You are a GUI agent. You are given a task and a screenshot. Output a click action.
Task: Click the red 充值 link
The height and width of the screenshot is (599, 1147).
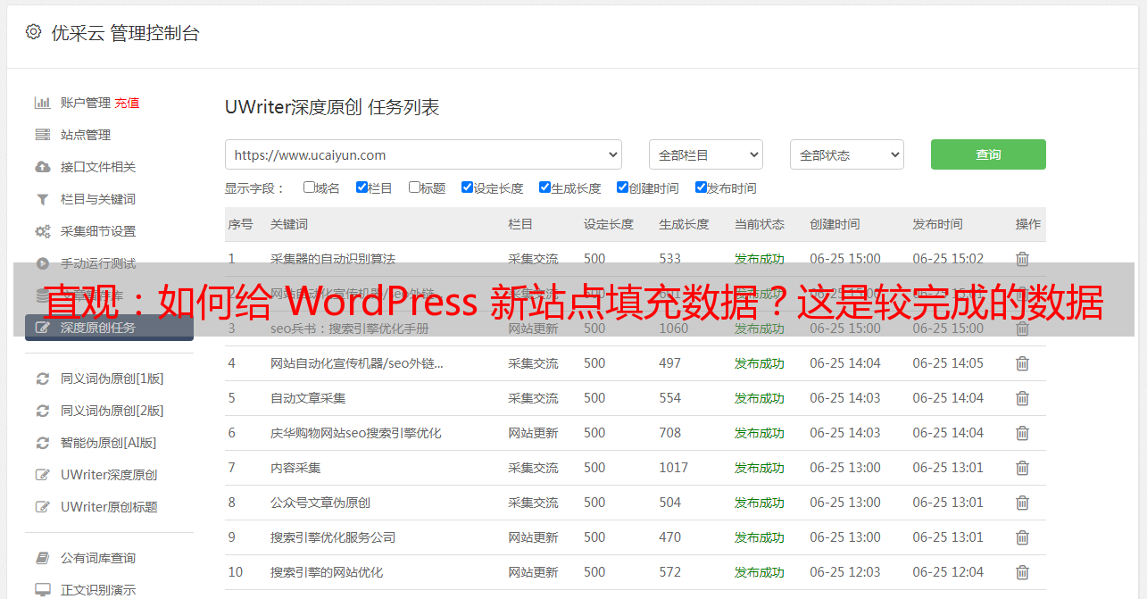[x=127, y=103]
